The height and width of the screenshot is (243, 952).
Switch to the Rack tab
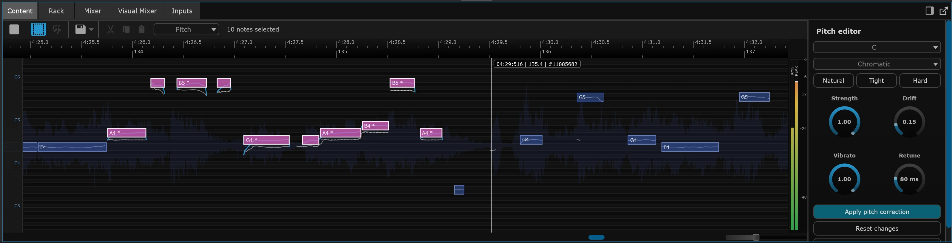click(x=56, y=11)
